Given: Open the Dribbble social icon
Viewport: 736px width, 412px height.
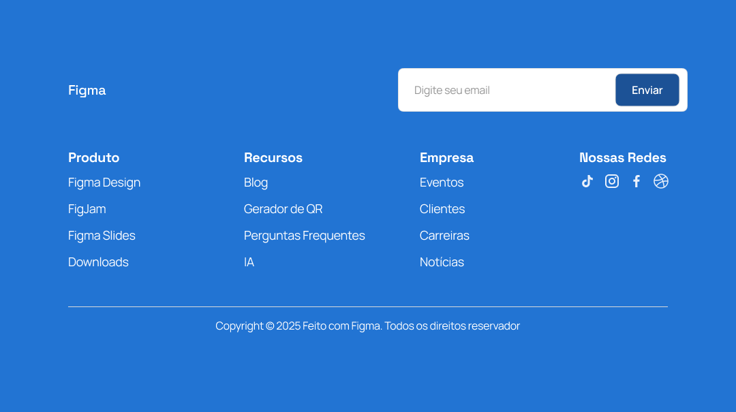Looking at the screenshot, I should tap(661, 181).
